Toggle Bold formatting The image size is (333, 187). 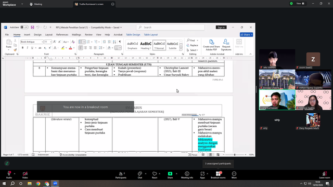point(22,48)
